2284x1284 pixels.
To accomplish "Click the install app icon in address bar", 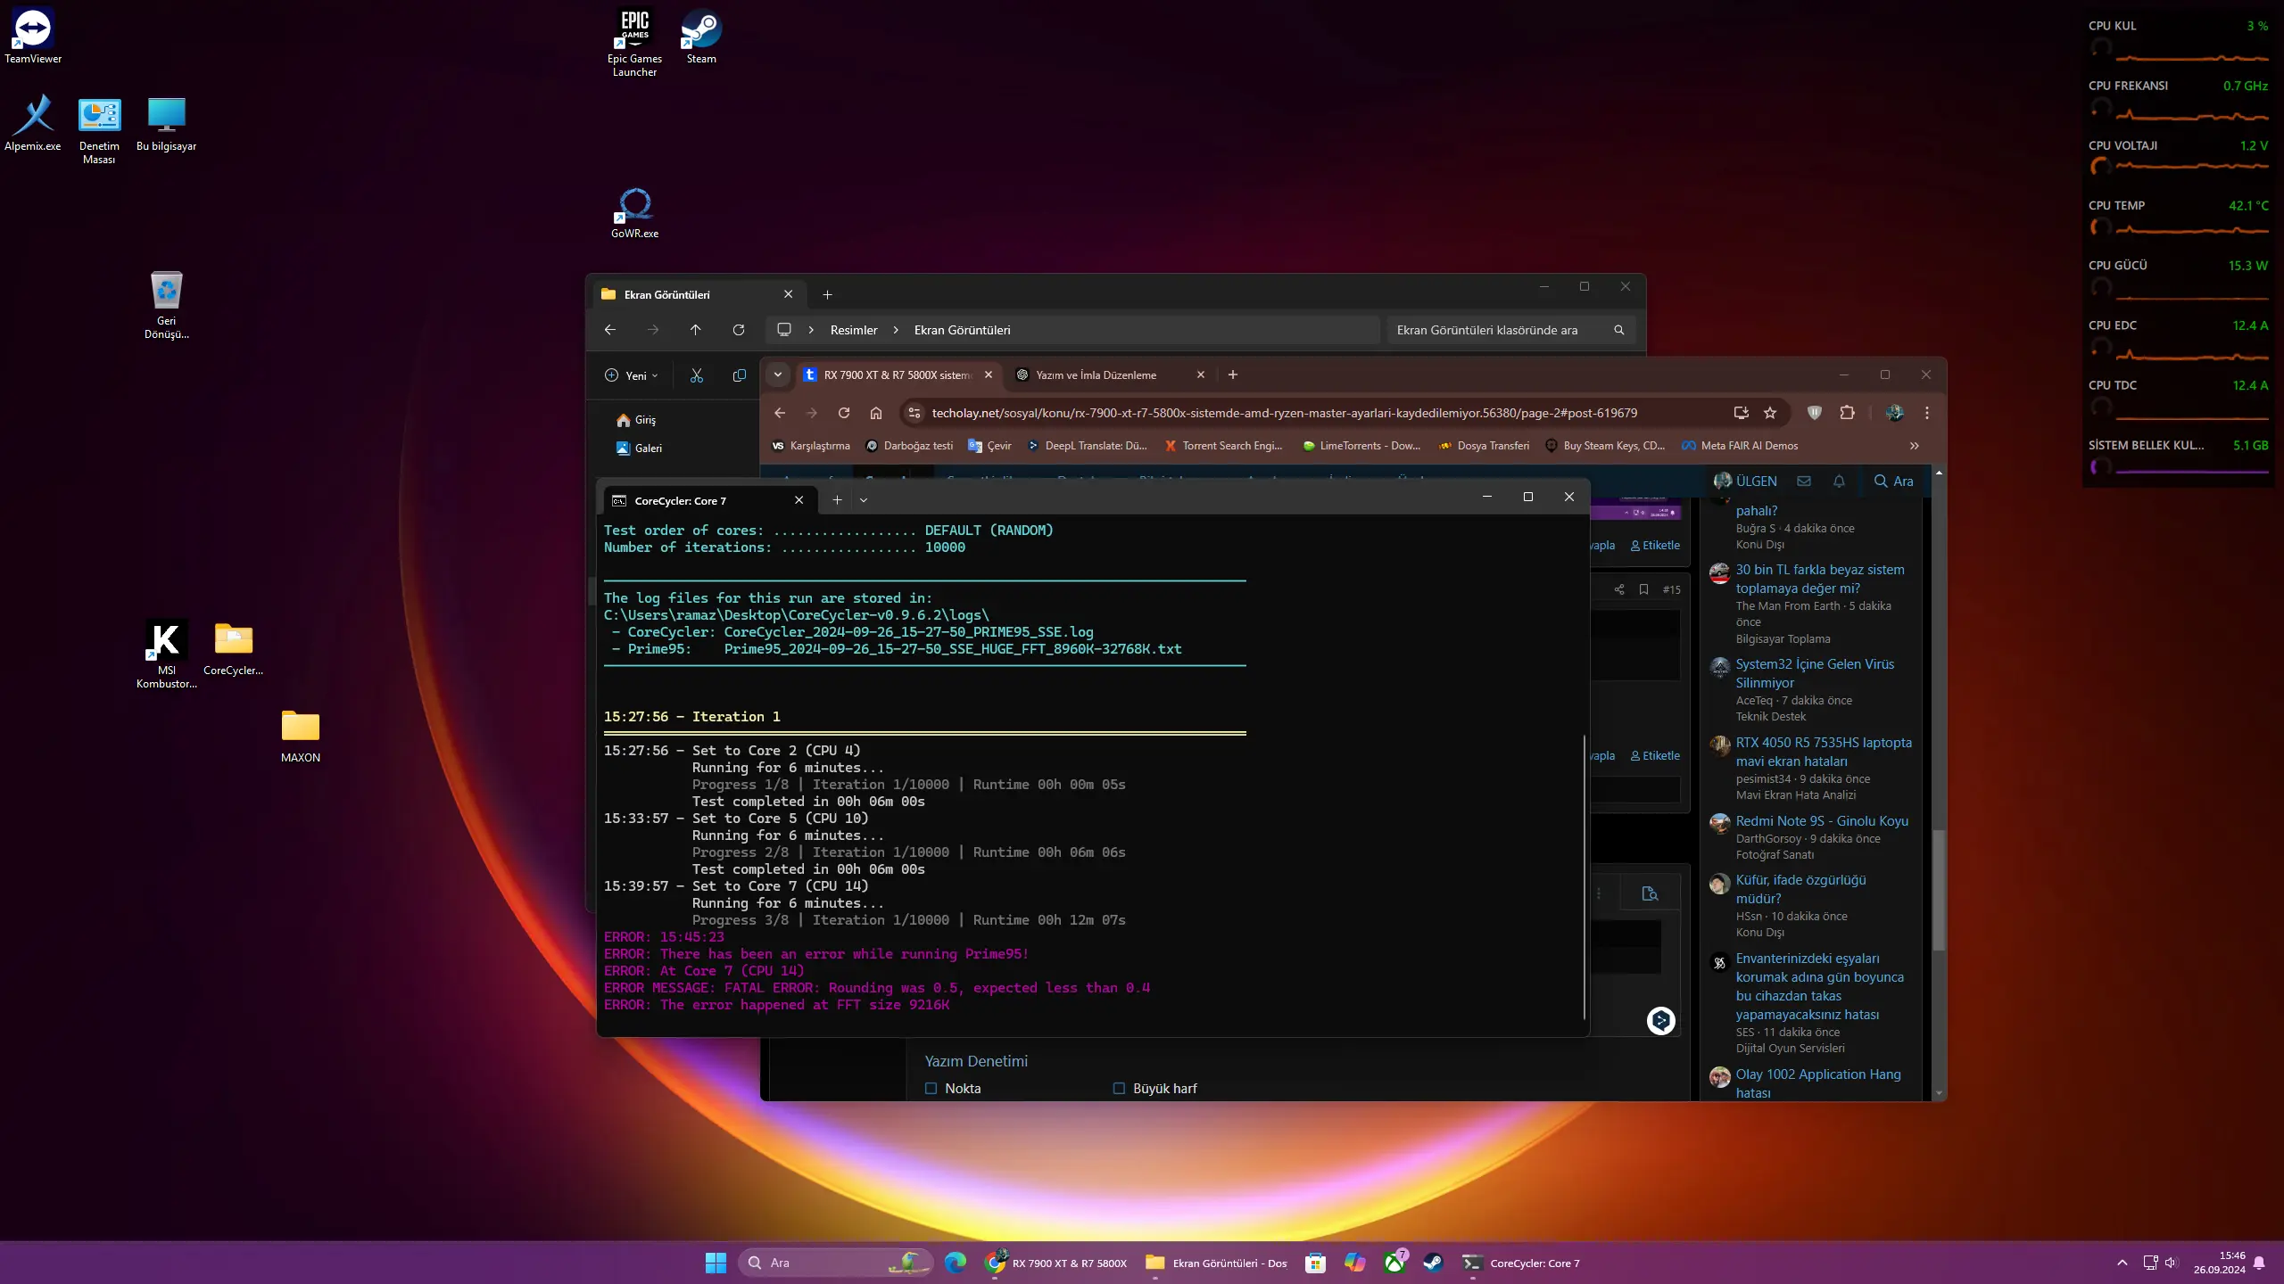I will pyautogui.click(x=1741, y=413).
